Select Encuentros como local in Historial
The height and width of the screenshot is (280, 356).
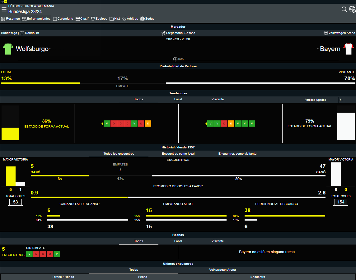coord(178,154)
